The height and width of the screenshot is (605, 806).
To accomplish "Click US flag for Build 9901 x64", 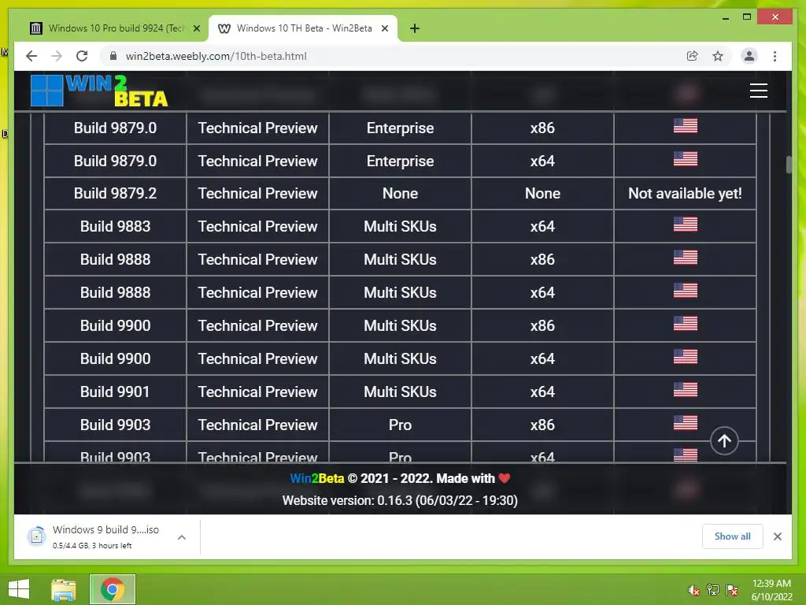I will click(686, 389).
